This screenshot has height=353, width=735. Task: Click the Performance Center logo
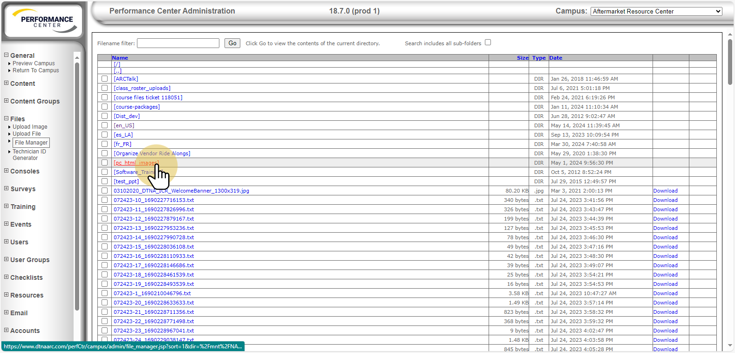pos(43,21)
